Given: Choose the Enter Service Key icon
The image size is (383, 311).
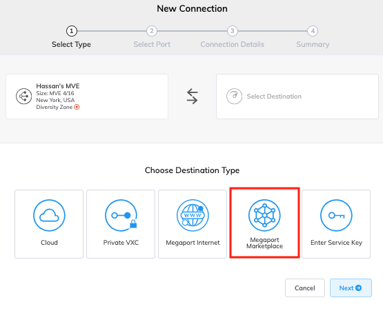Looking at the screenshot, I should coord(336,215).
